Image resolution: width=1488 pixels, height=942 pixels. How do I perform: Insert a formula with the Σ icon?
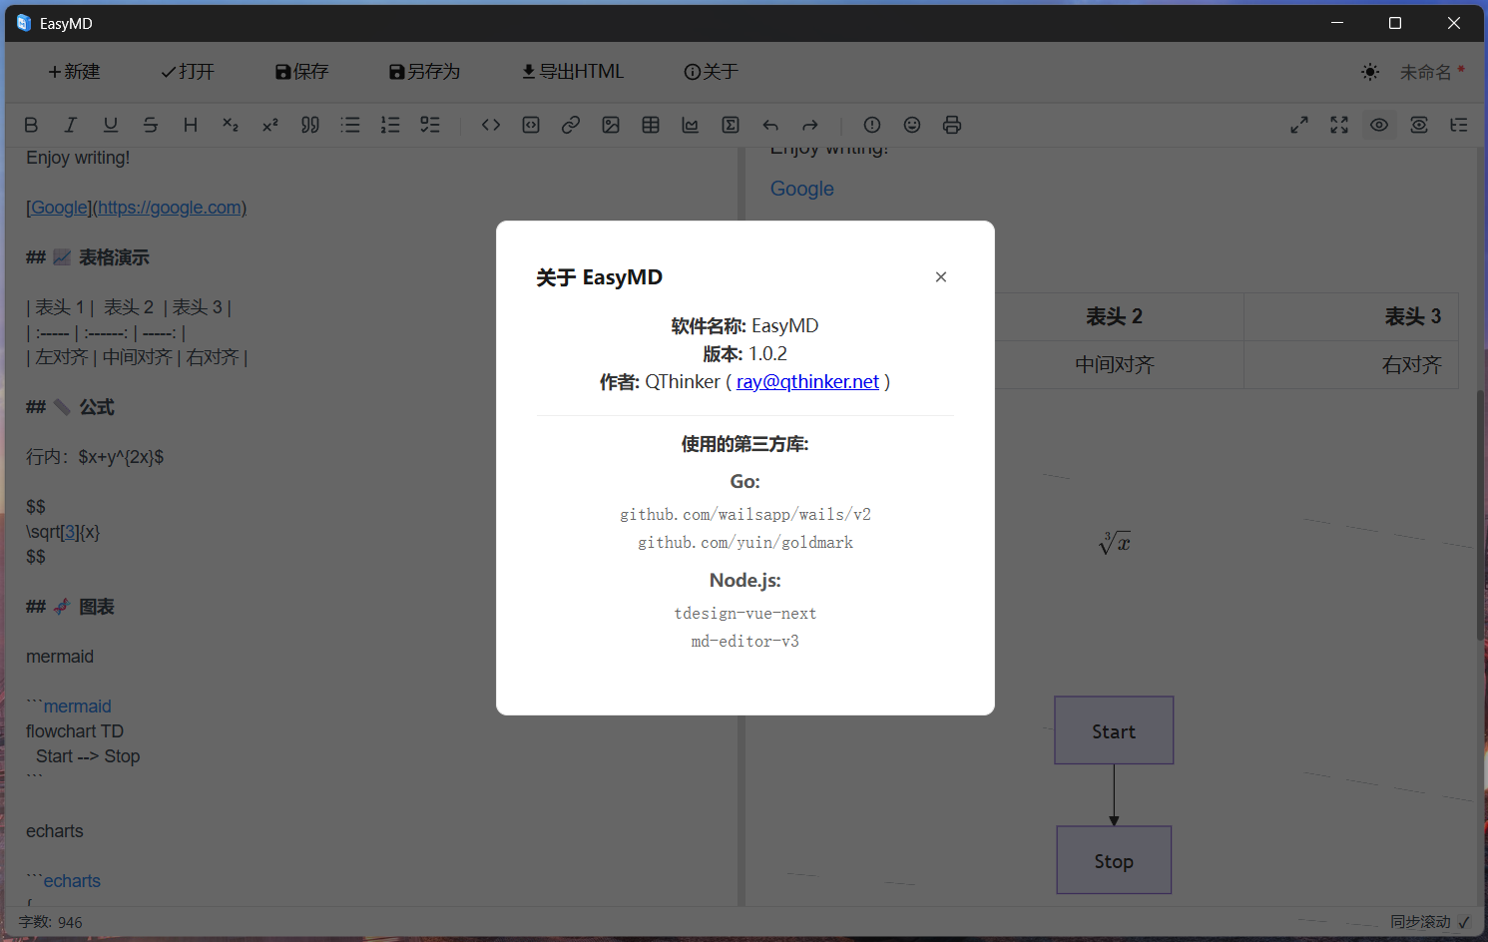pos(730,125)
